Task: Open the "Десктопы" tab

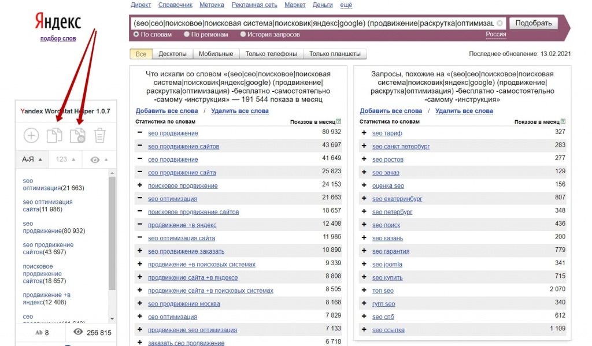Action: click(172, 54)
